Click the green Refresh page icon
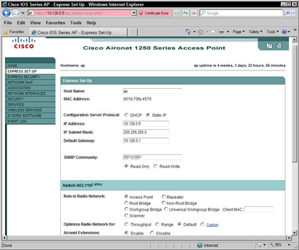The width and height of the screenshot is (299, 250). pos(186,13)
